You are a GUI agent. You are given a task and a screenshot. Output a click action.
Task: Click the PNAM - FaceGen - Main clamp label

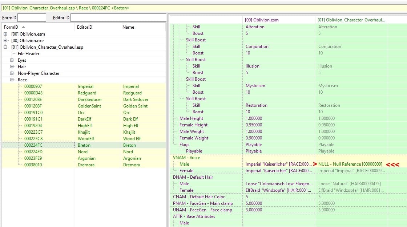click(x=203, y=203)
